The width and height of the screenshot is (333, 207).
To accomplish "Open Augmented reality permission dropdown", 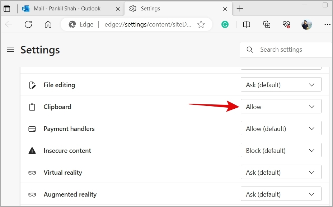I will coord(281,194).
